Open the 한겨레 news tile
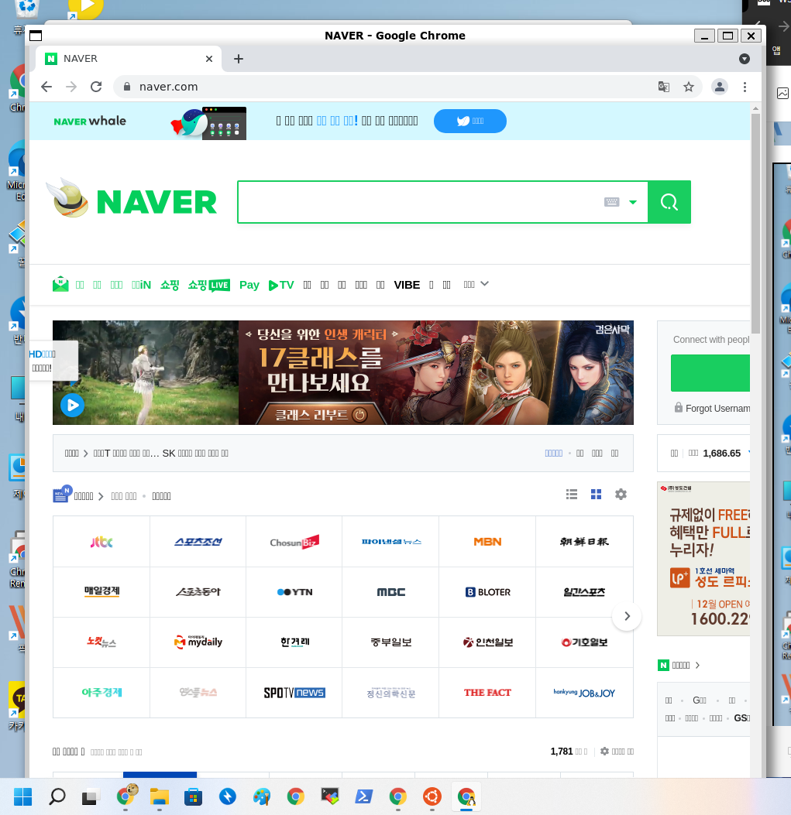The image size is (791, 815). pyautogui.click(x=294, y=642)
